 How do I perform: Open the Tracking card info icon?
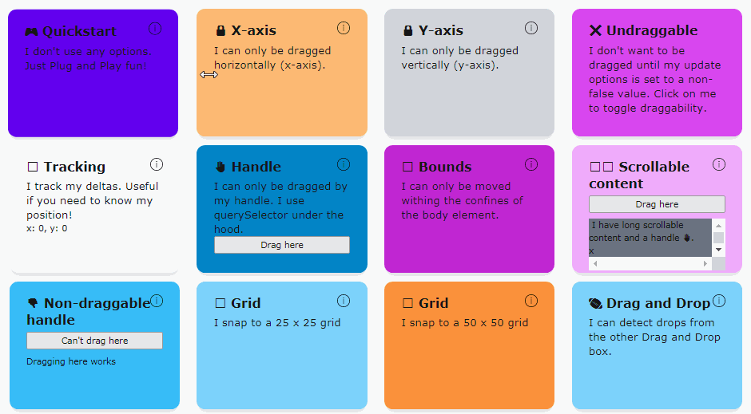pos(157,164)
